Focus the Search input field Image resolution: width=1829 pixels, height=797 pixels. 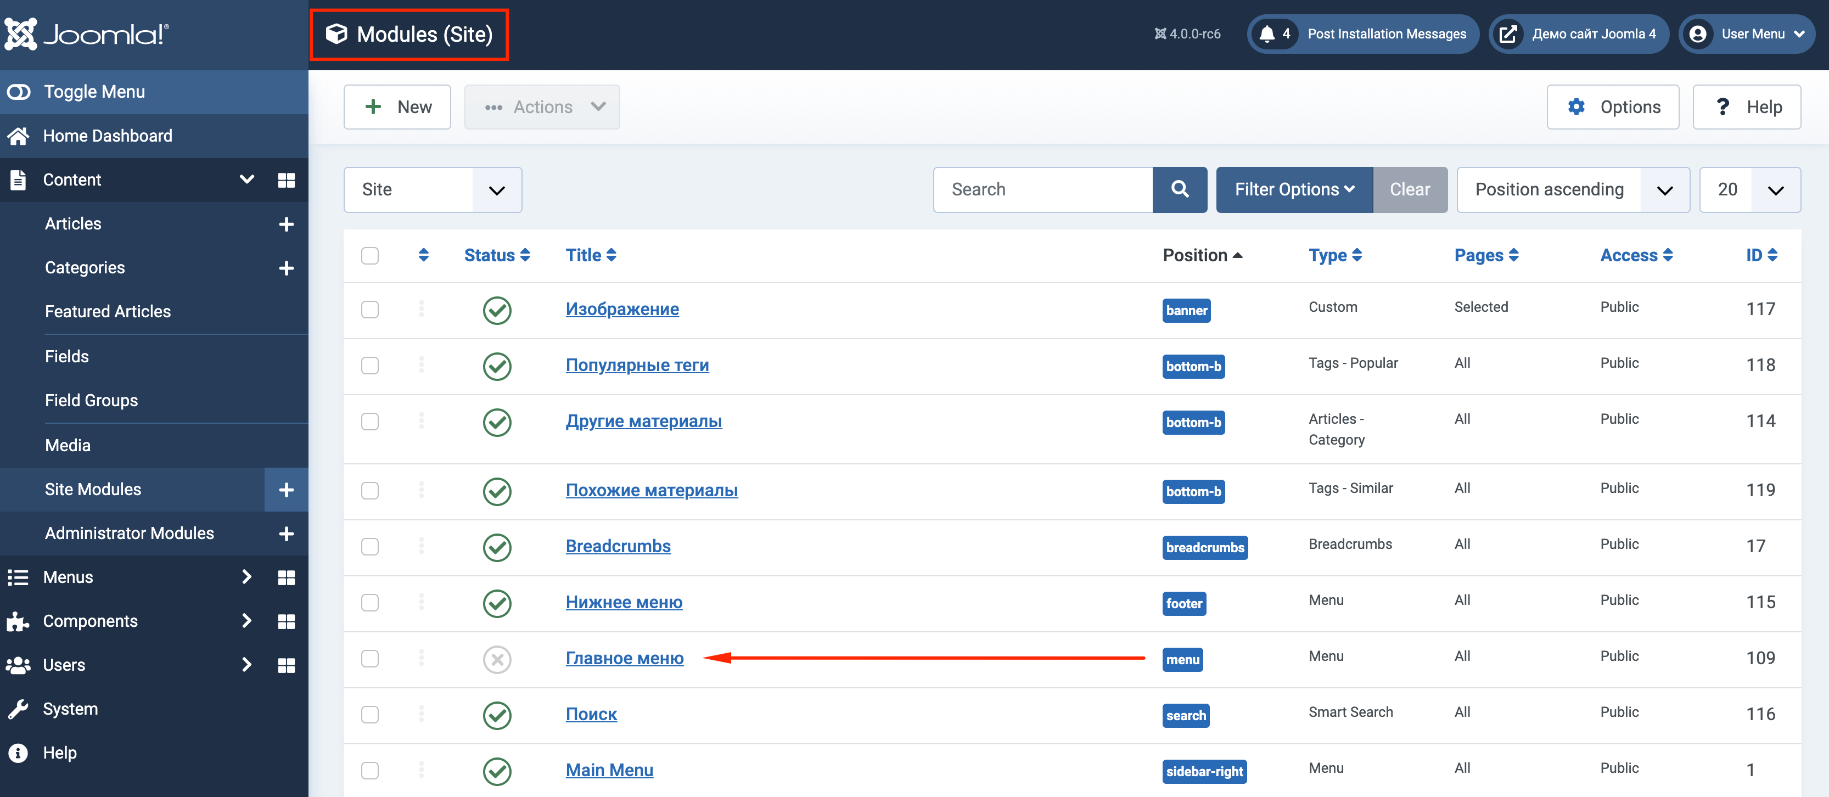click(1042, 189)
